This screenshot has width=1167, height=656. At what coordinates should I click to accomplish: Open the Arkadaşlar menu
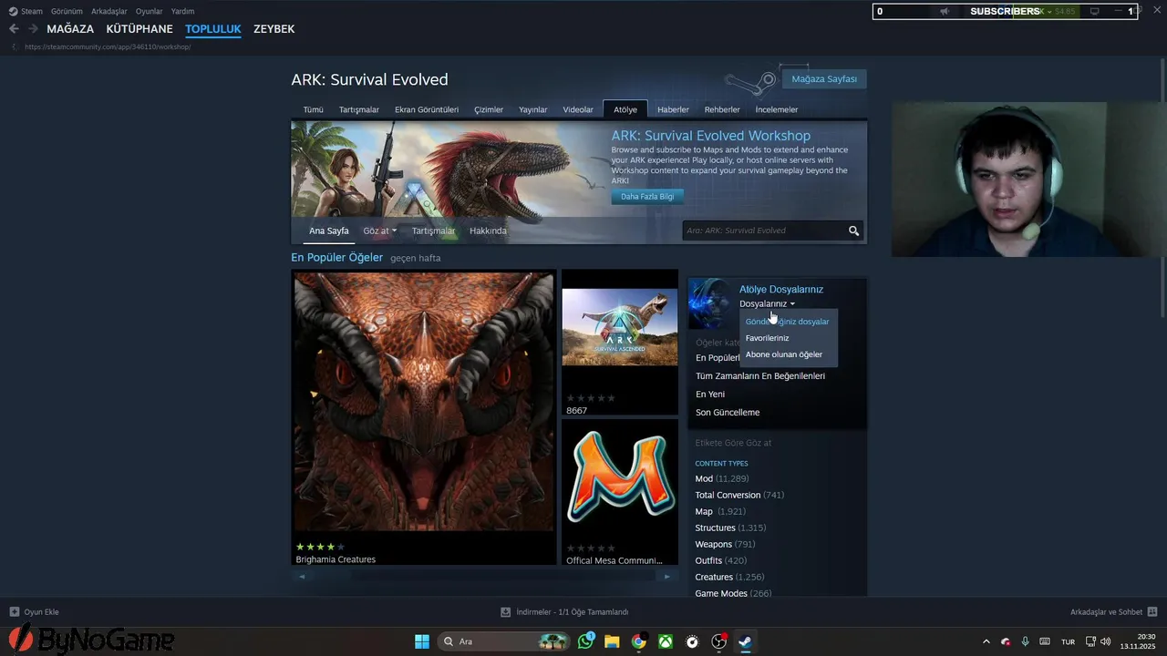(109, 11)
